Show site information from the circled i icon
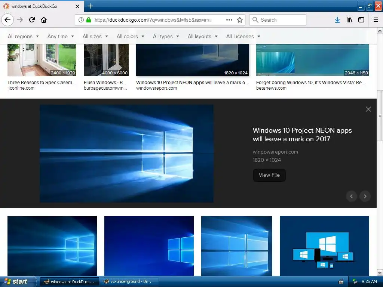 pos(81,20)
